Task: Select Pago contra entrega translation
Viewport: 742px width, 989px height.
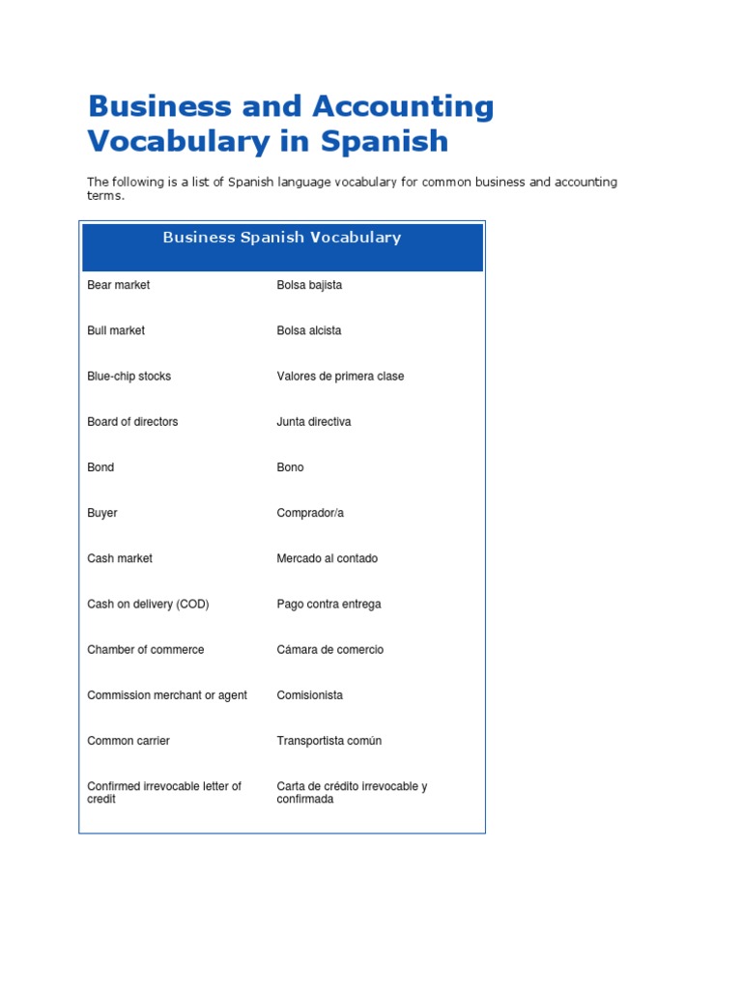Action: 328,605
